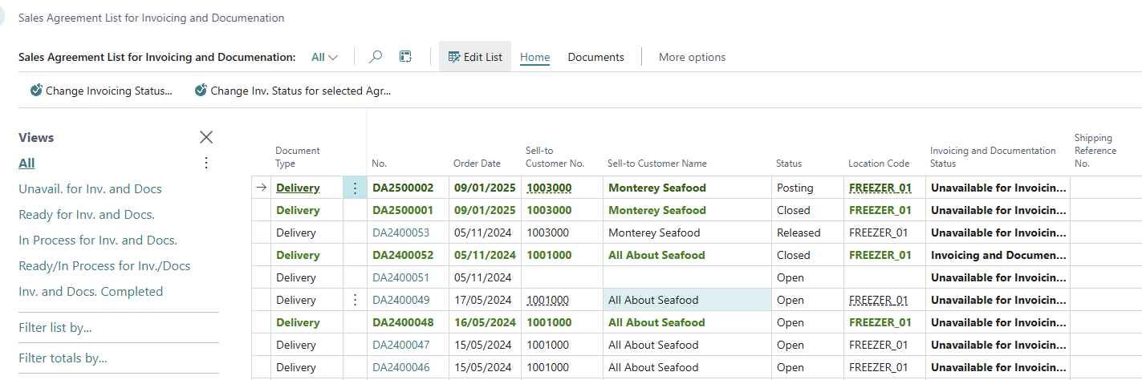Expand the All views dropdown
This screenshot has height=380, width=1142.
pyautogui.click(x=325, y=57)
